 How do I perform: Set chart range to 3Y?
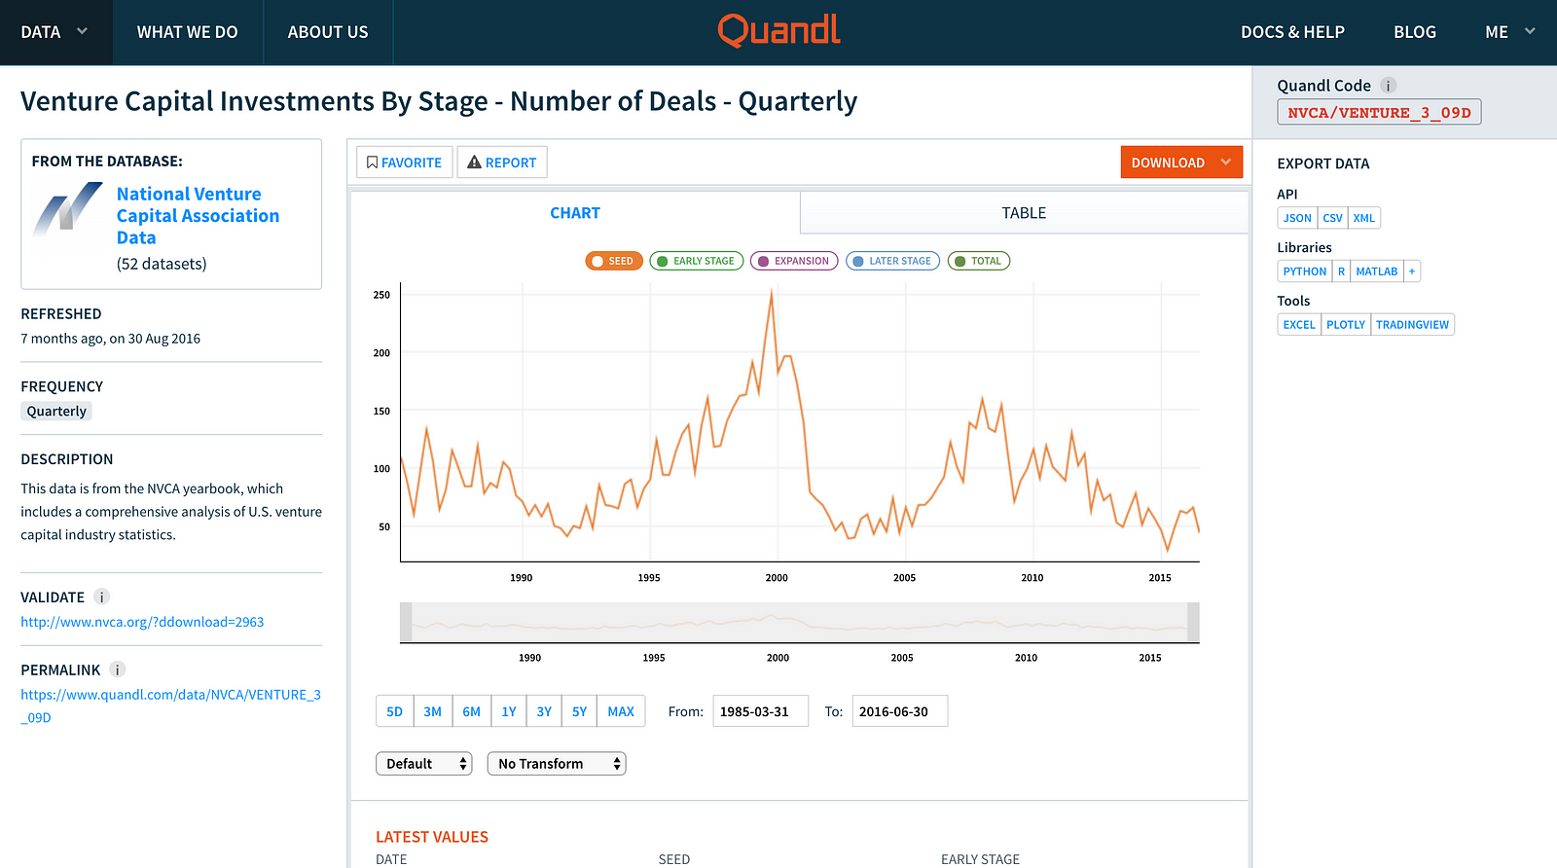[544, 711]
